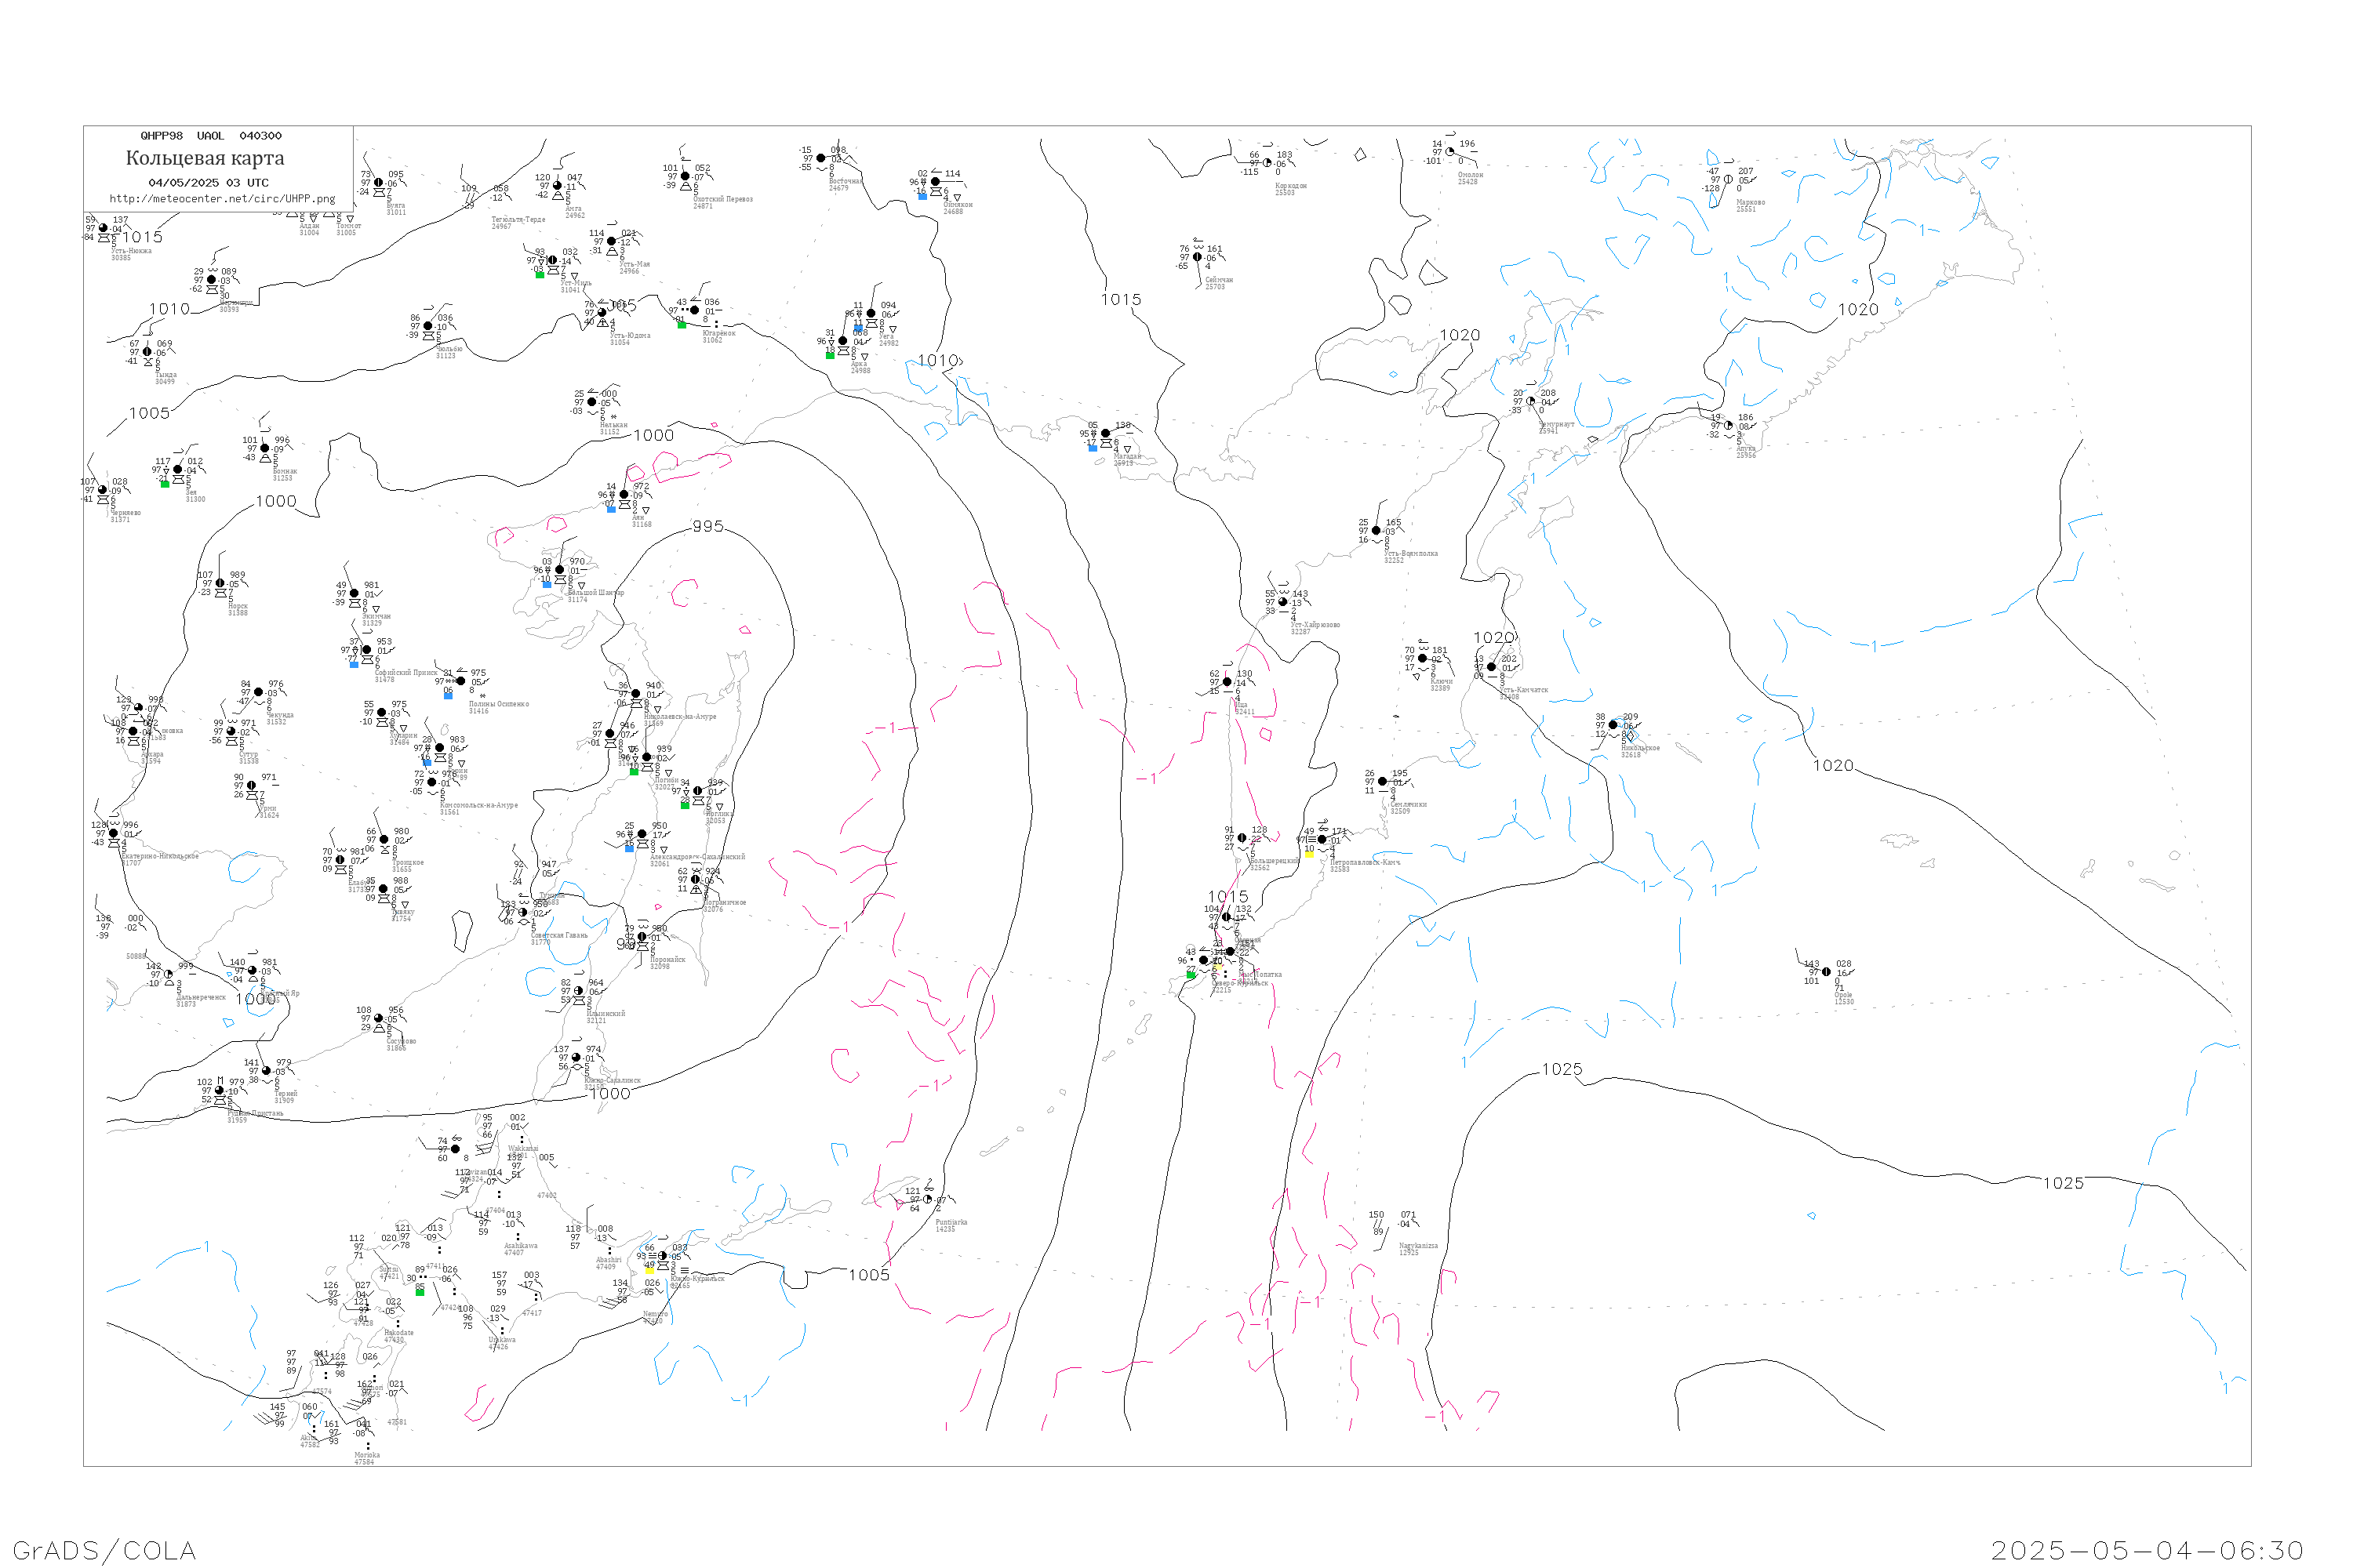Screen dimensions: 2353x1568
Task: Click the 04/05/2025 03 UTC date label
Action: tap(208, 183)
